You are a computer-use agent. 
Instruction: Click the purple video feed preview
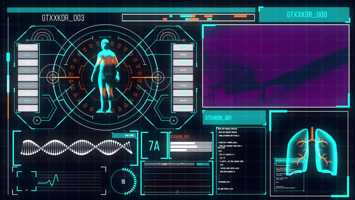[x=276, y=66]
